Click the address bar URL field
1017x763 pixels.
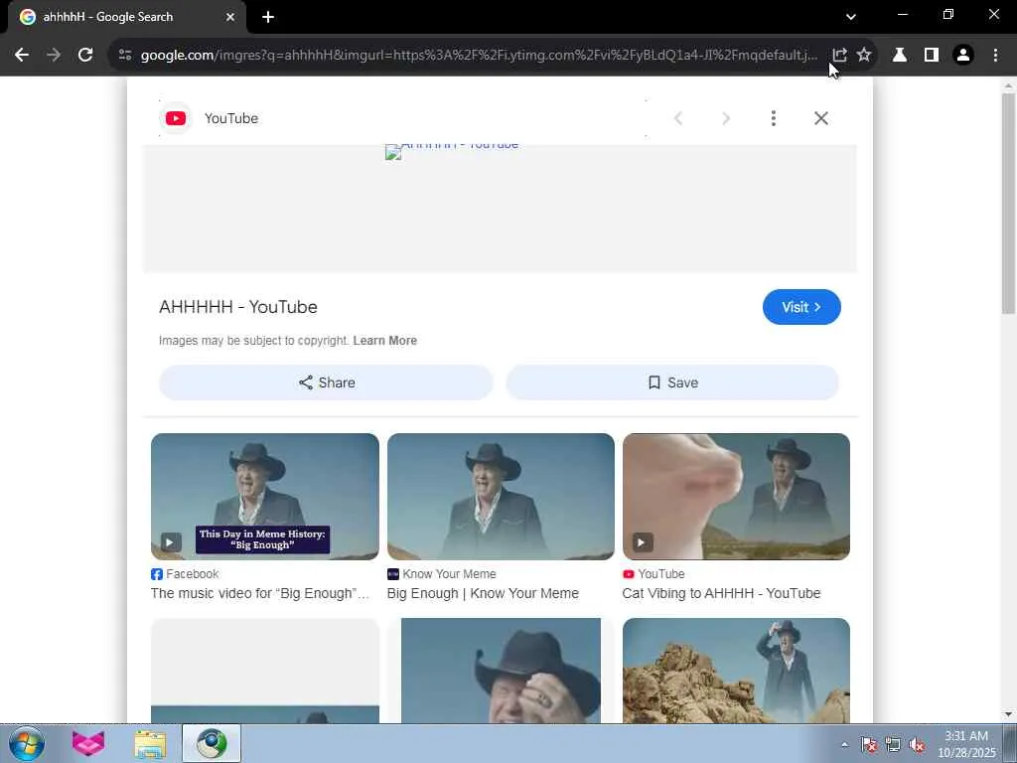click(x=479, y=55)
